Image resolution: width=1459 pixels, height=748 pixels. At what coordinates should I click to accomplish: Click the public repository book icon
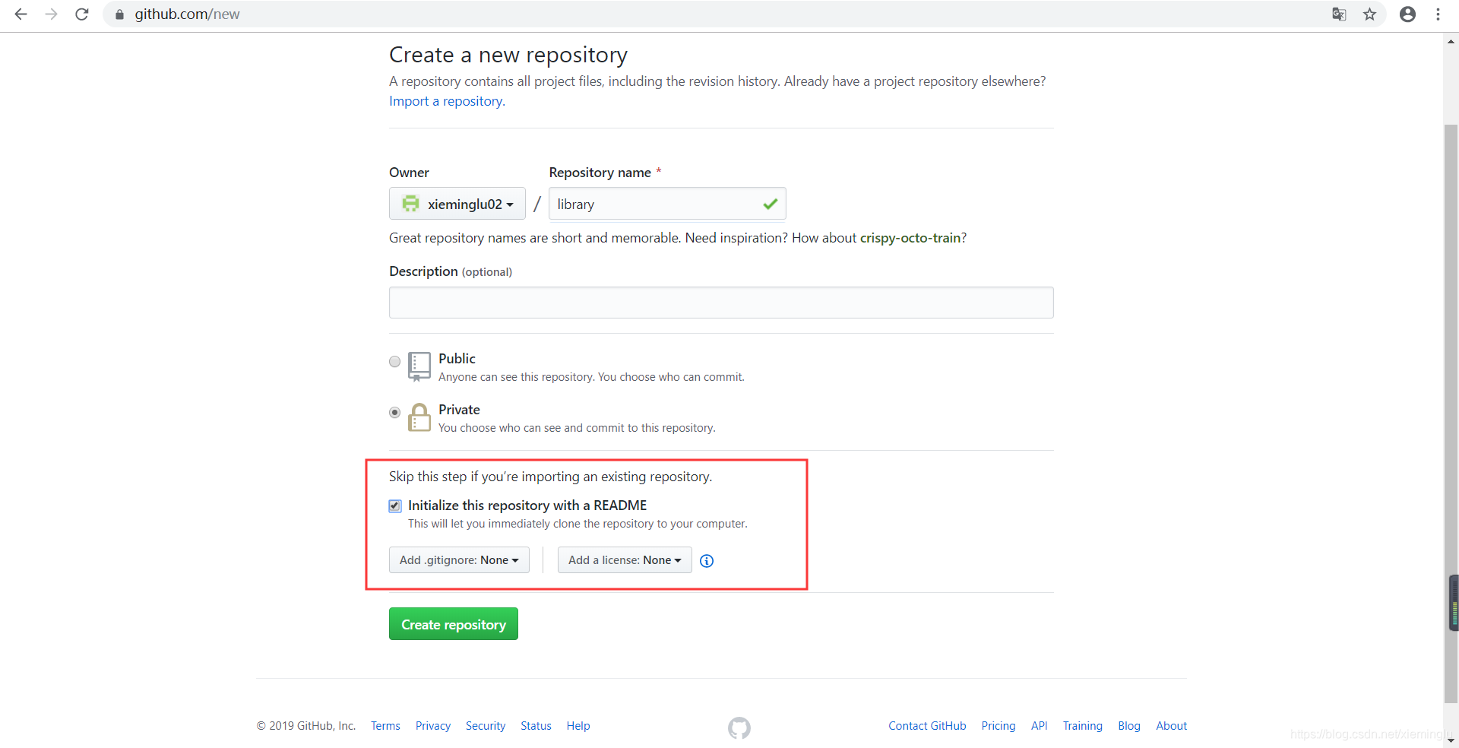419,366
